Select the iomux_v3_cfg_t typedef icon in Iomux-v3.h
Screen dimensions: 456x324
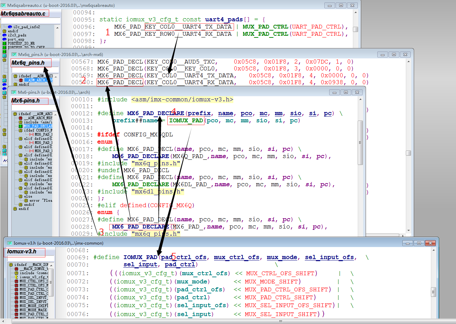16,277
